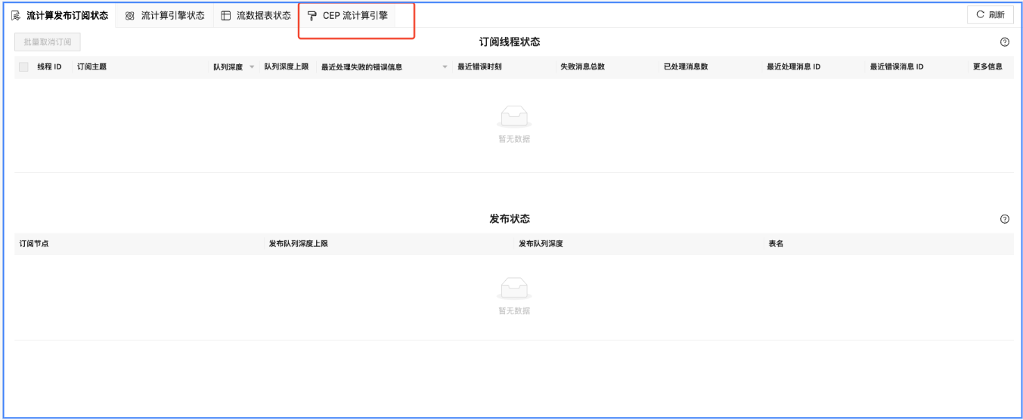The height and width of the screenshot is (420, 1023).
Task: Select the 订阅节点 column header
Action: pos(34,243)
